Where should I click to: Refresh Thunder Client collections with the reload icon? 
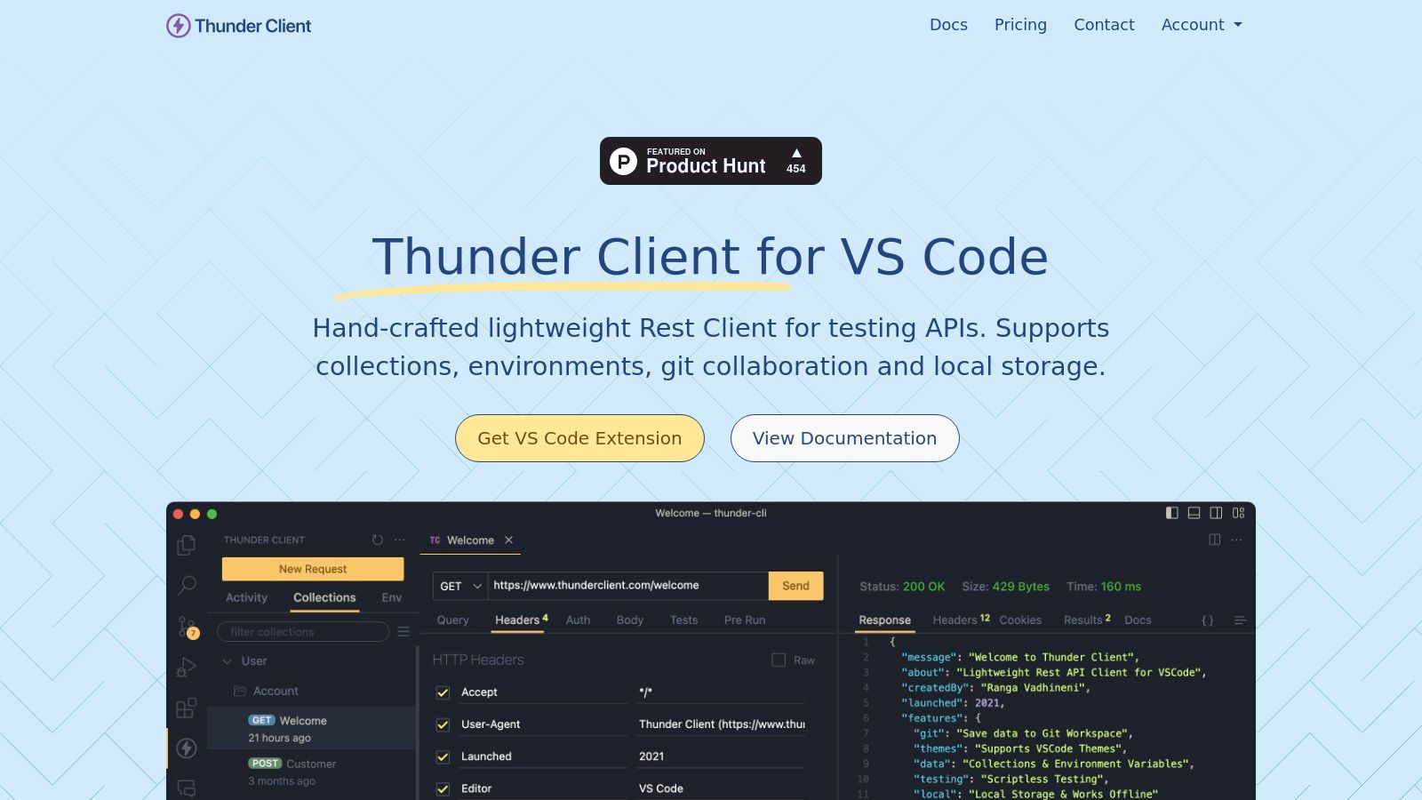tap(377, 540)
